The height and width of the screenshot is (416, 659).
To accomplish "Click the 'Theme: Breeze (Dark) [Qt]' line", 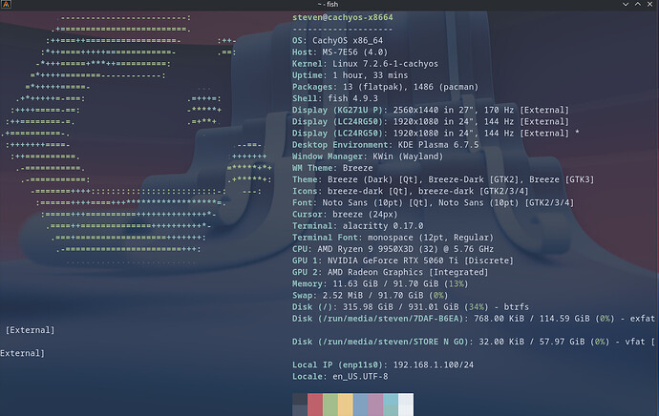I will point(443,179).
